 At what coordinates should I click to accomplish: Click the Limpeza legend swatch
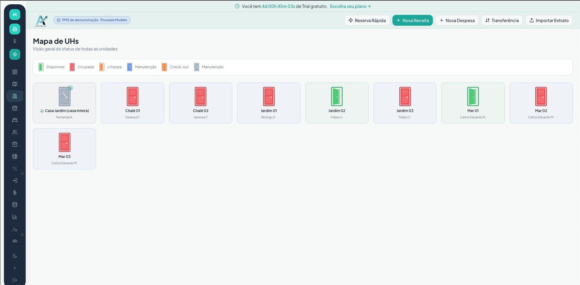102,67
